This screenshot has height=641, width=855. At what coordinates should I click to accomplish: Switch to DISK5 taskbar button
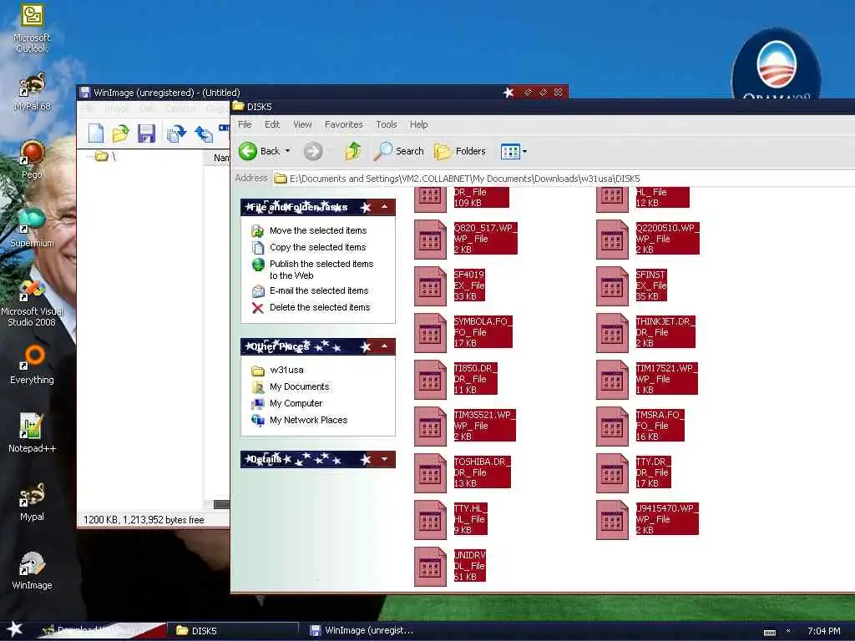point(234,631)
